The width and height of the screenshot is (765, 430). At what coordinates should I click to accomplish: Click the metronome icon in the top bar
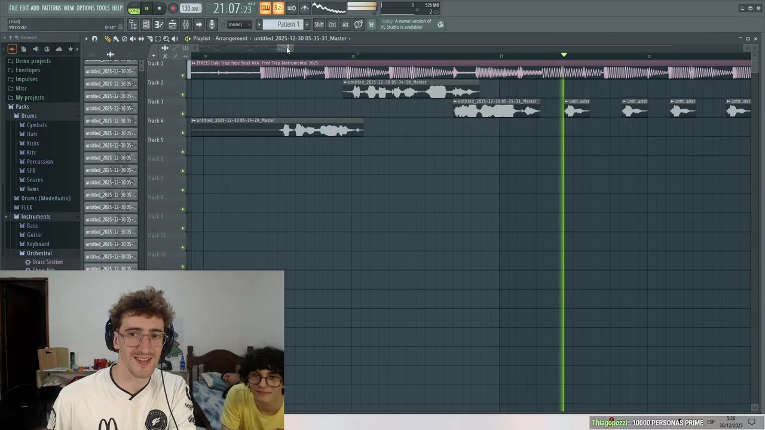pyautogui.click(x=305, y=8)
